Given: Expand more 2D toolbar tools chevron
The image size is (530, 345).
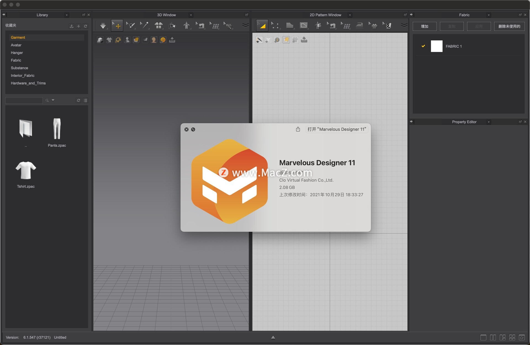Looking at the screenshot, I should tap(404, 25).
